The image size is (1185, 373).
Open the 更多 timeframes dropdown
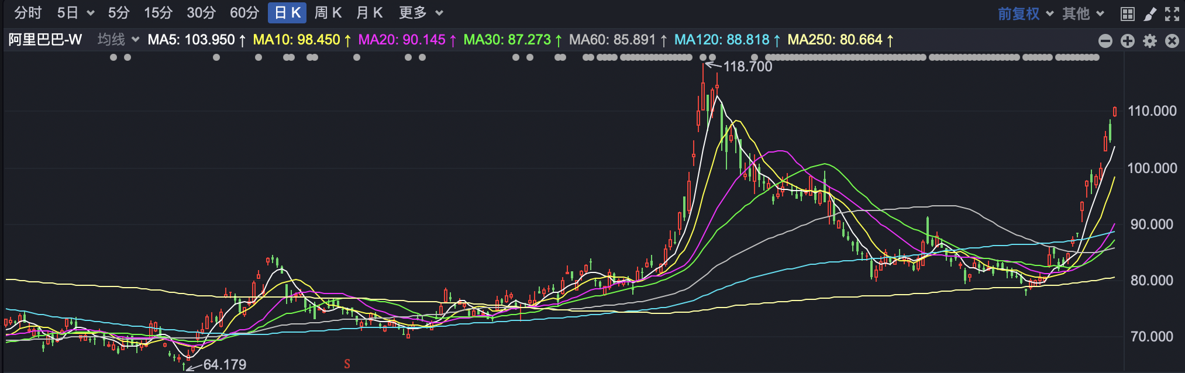point(421,13)
